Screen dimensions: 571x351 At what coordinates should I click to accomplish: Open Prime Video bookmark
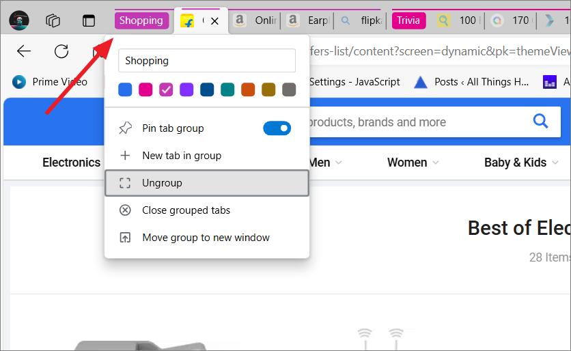click(50, 82)
